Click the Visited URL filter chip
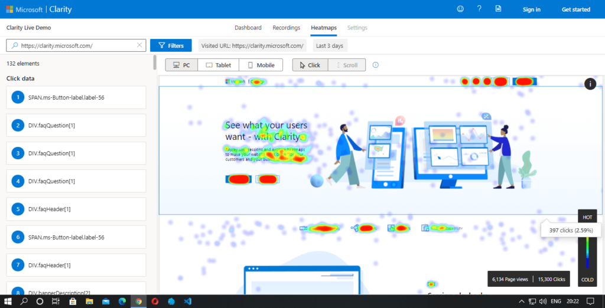The height and width of the screenshot is (308, 605). (252, 45)
